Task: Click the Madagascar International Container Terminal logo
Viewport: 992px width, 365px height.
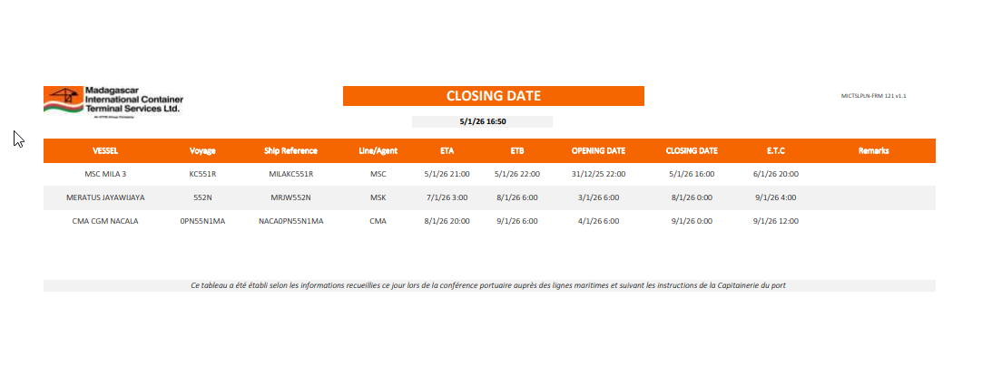Action: pyautogui.click(x=113, y=101)
